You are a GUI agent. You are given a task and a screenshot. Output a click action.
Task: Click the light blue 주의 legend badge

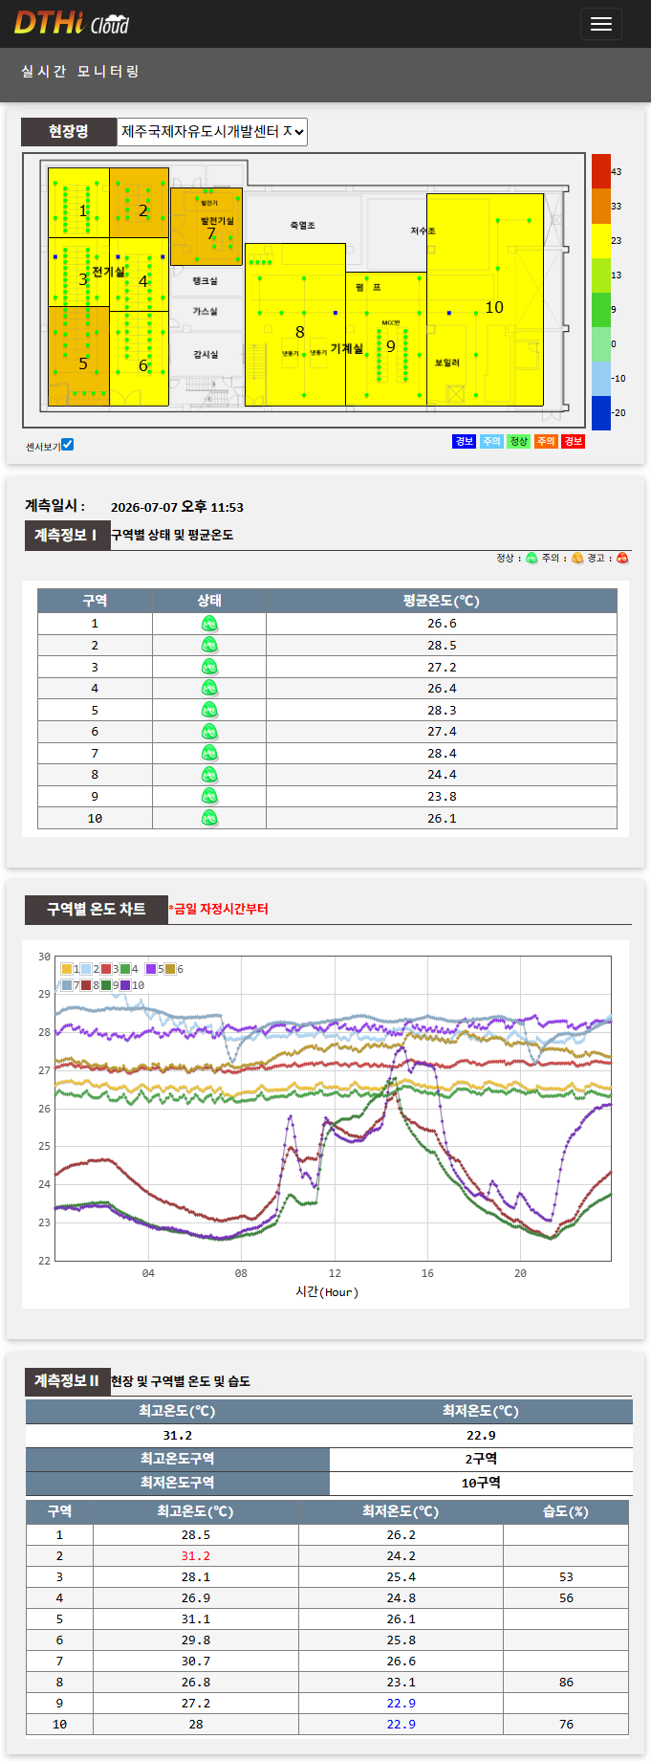point(491,441)
